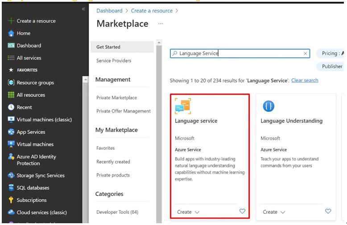Click the Dashboard breadcrumb link
The width and height of the screenshot is (347, 225).
tap(109, 11)
